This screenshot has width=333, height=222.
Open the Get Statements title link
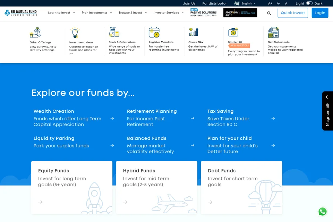point(279,42)
